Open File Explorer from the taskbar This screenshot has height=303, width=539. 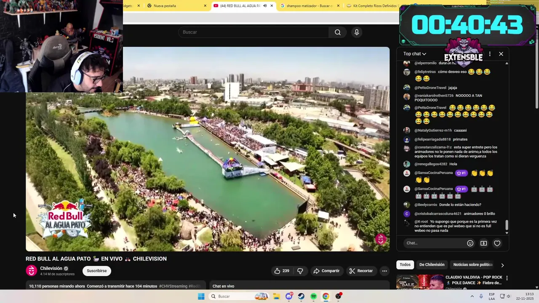pyautogui.click(x=276, y=296)
